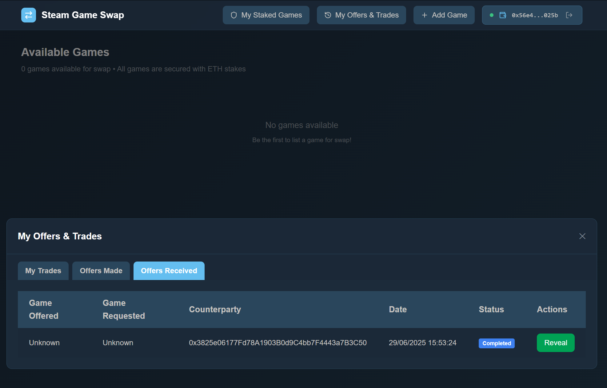Click the Date column header
607x388 pixels.
click(397, 309)
